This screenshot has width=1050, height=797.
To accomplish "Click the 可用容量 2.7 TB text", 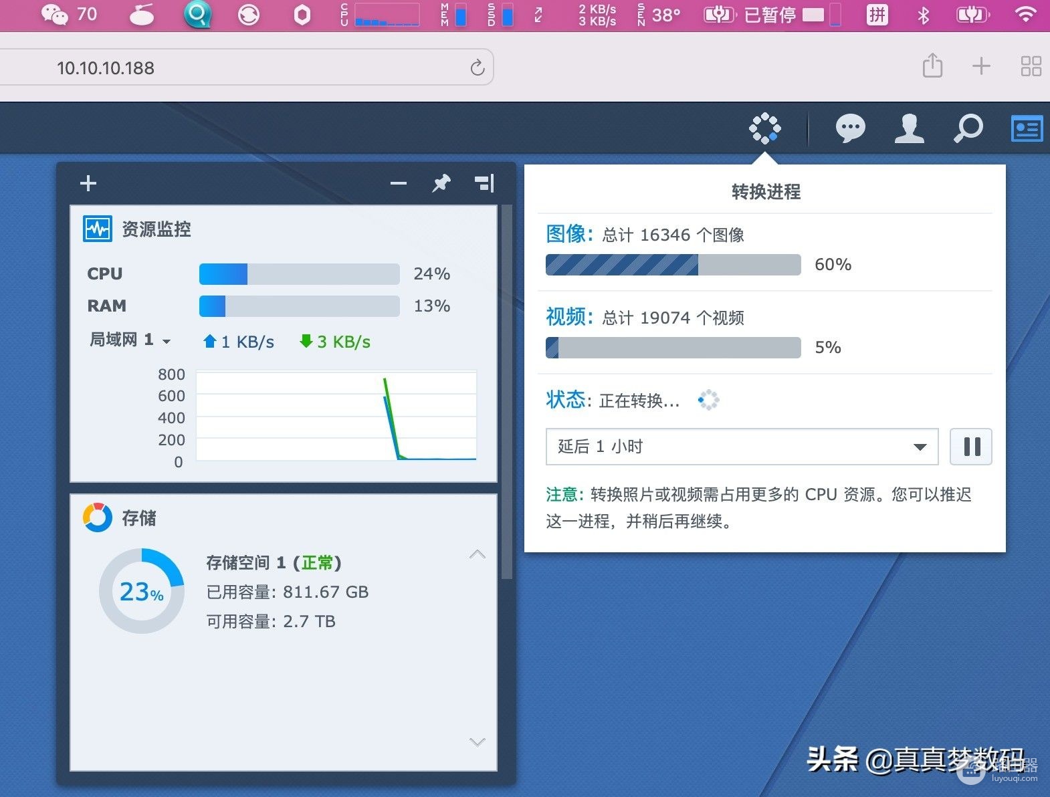I will click(271, 621).
